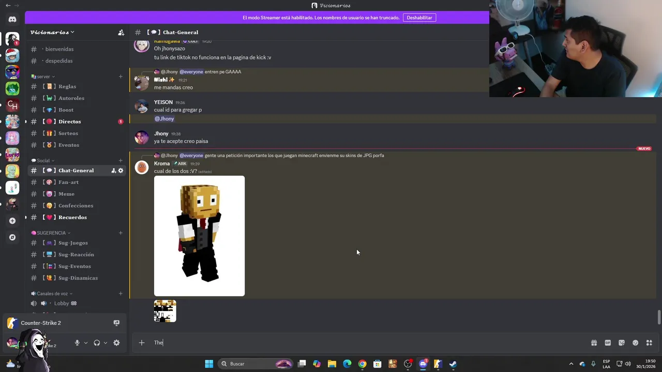
Task: Collapse the server category
Action: [x=43, y=76]
